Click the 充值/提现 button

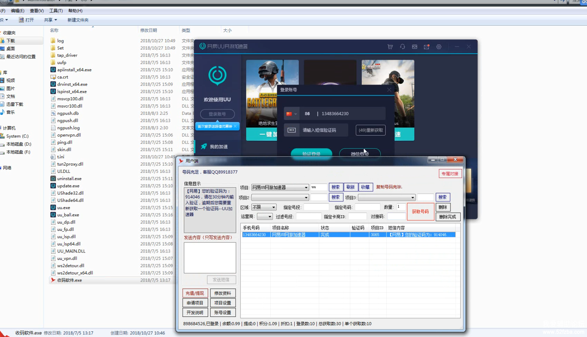[195, 293]
